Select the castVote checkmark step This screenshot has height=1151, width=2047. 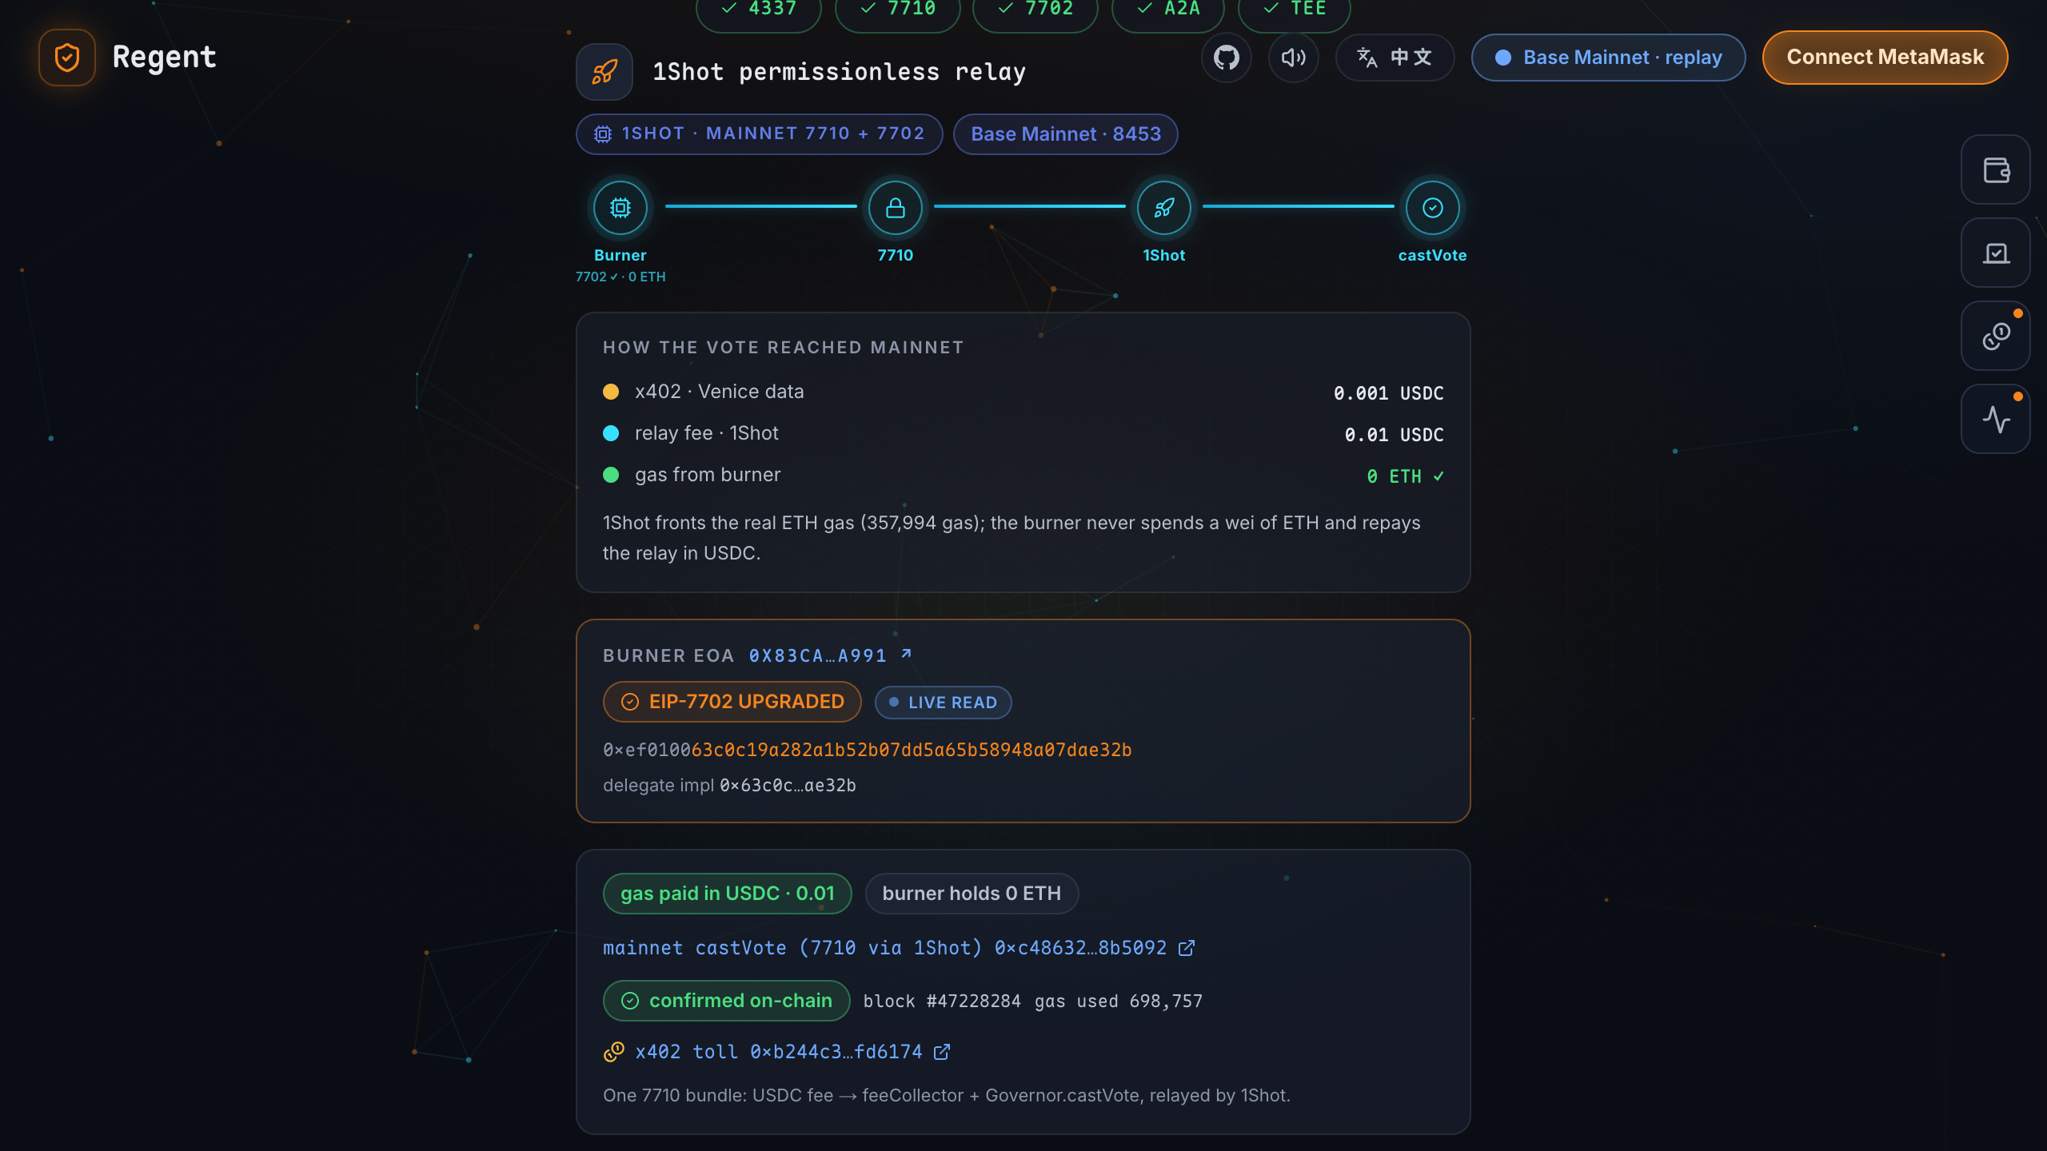(x=1432, y=208)
